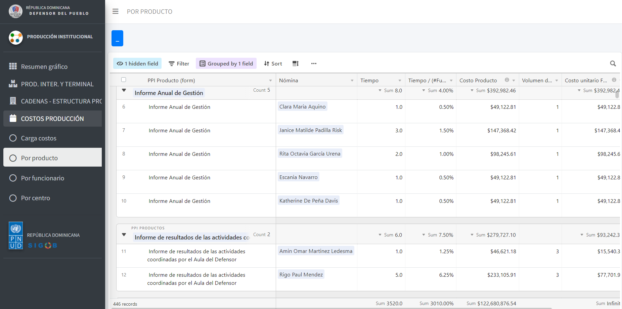Open Grouped by 1 field settings
This screenshot has height=309, width=622.
pos(226,63)
